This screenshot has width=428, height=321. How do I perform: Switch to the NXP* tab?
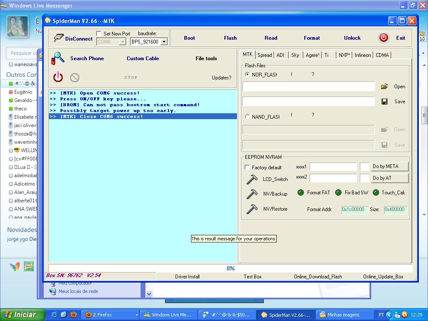(x=344, y=55)
